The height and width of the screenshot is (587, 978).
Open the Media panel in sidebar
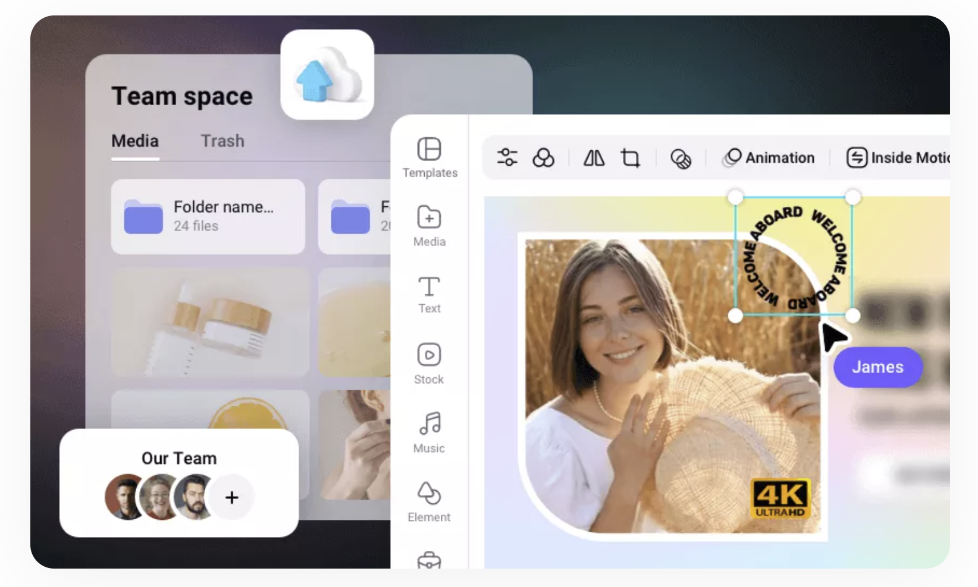(429, 225)
